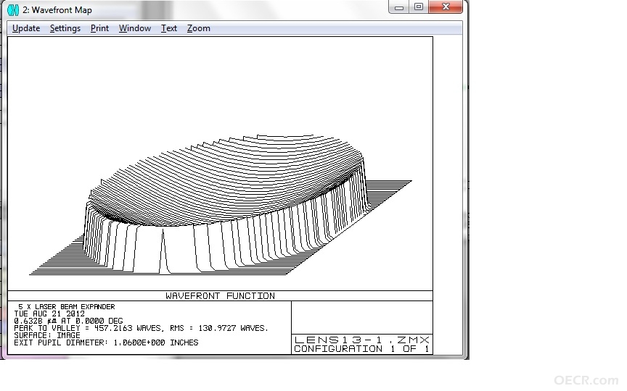Maximize the Wavefront Map window

tap(419, 7)
